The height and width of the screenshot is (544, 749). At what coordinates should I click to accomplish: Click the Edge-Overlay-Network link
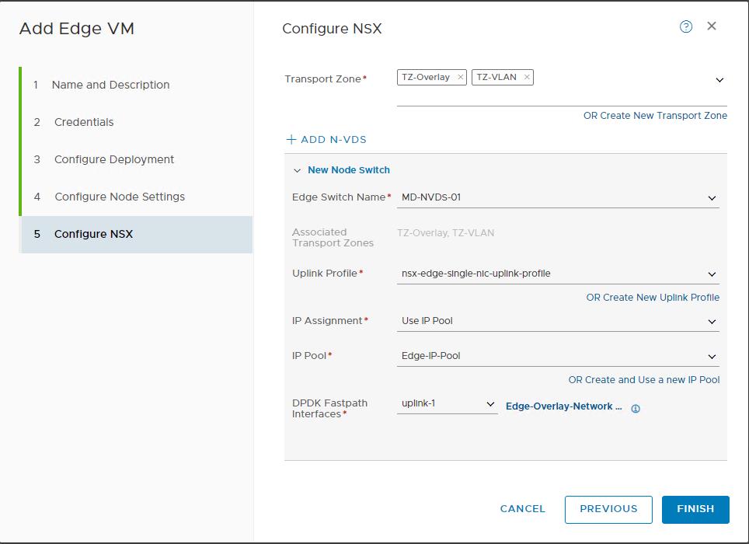pyautogui.click(x=563, y=406)
